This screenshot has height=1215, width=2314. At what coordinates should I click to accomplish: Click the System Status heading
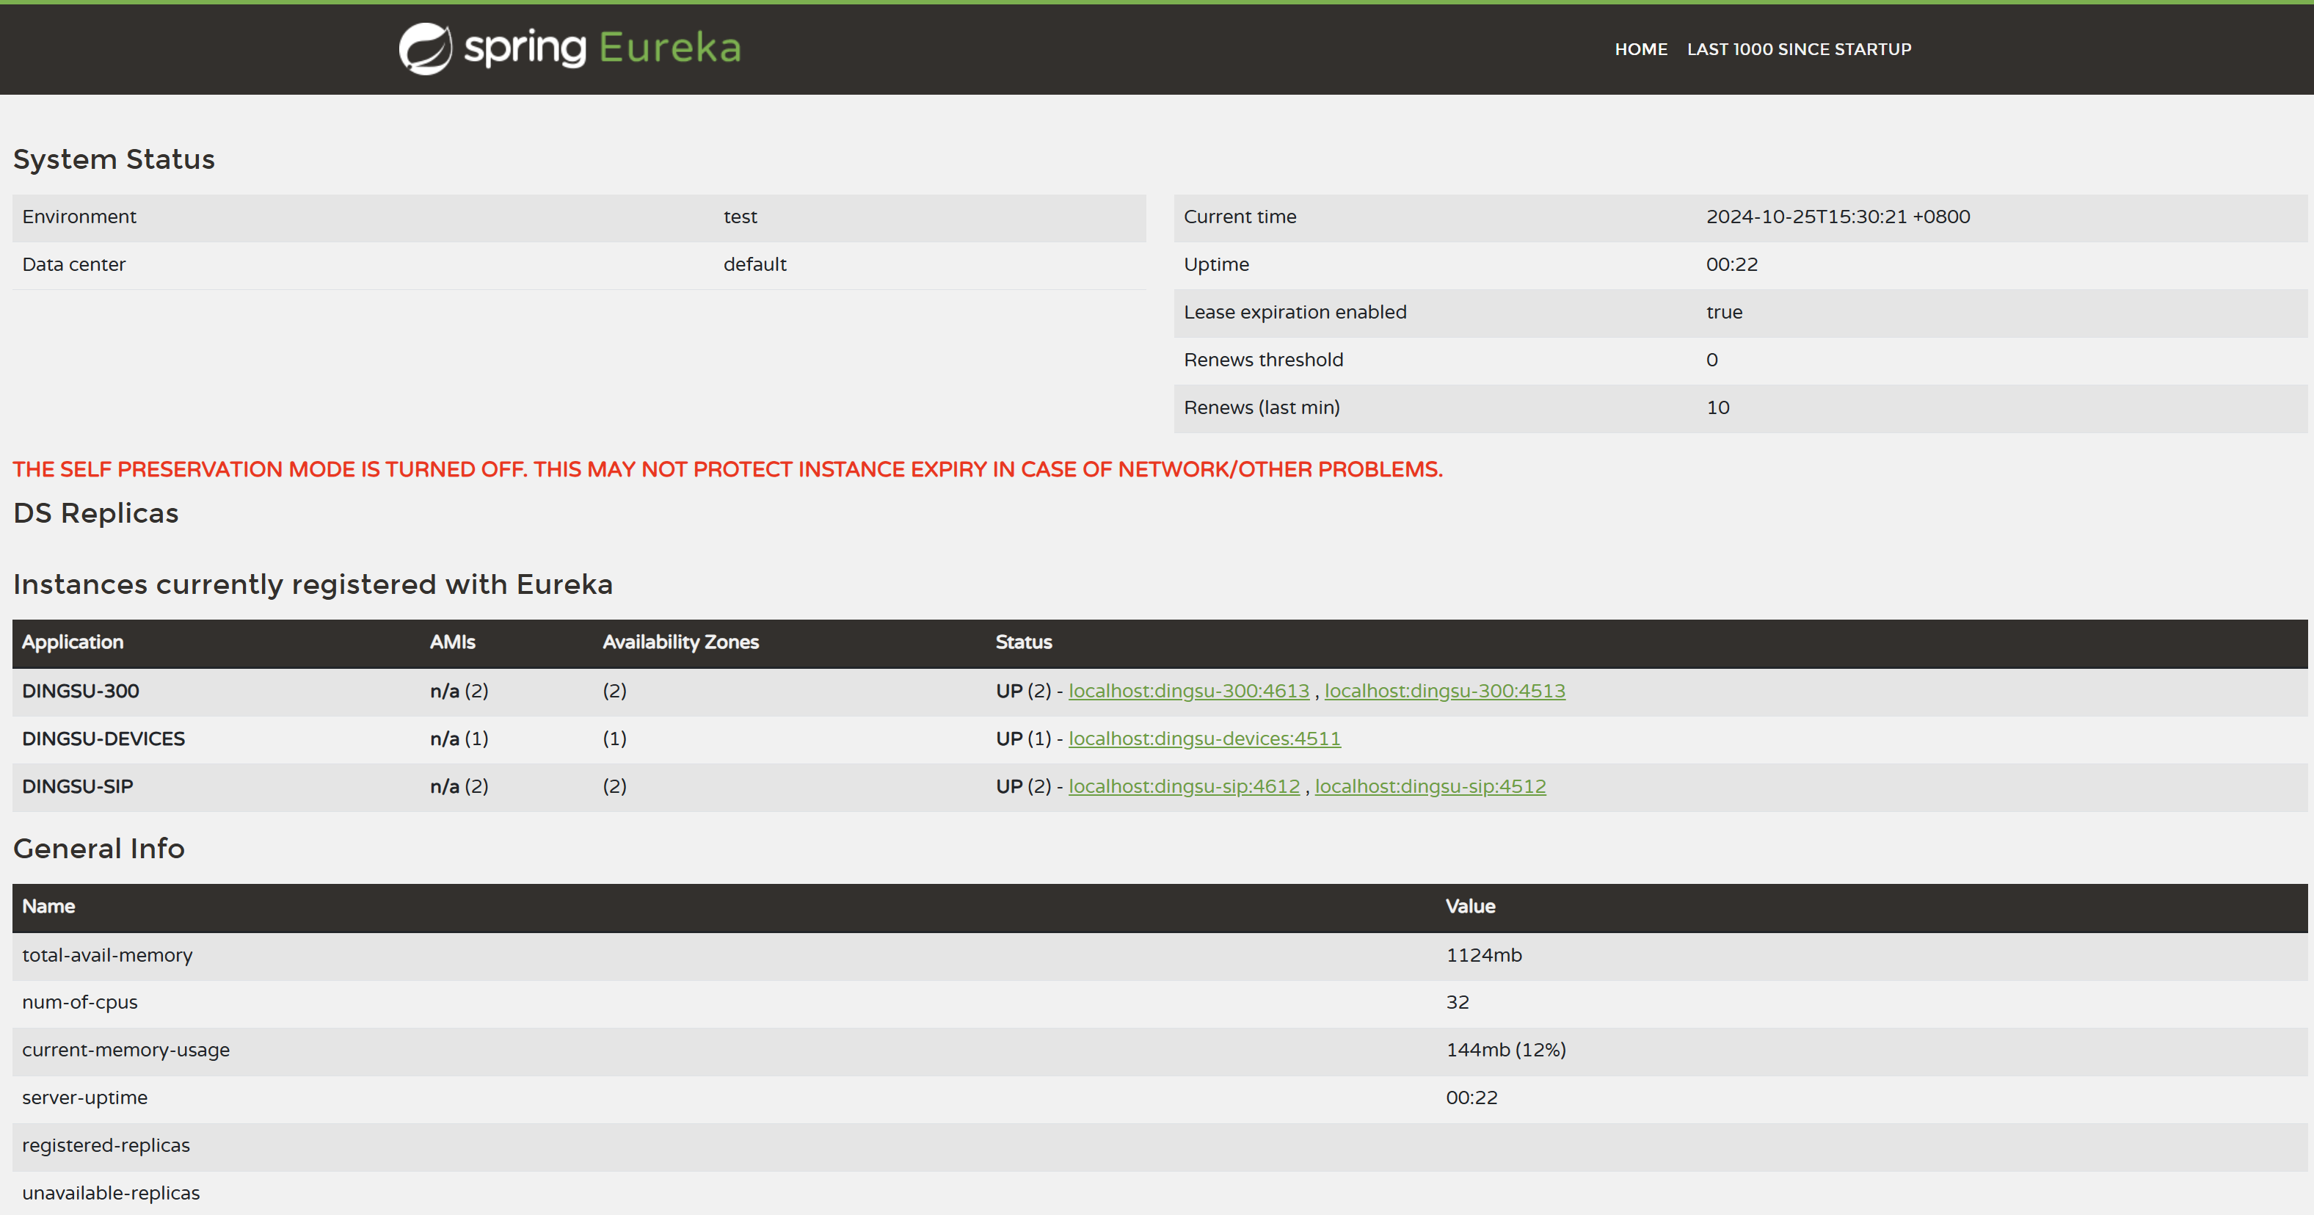(114, 159)
